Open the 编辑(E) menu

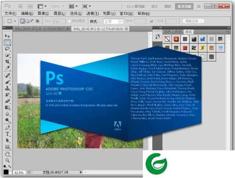(27, 14)
